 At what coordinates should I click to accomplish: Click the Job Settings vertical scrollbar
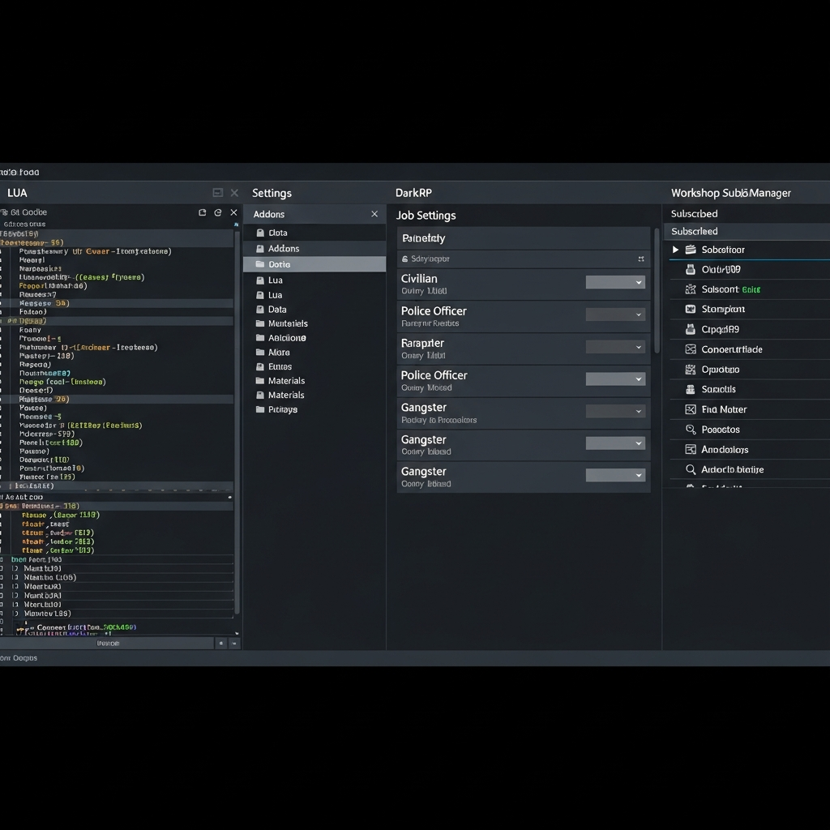click(x=657, y=290)
